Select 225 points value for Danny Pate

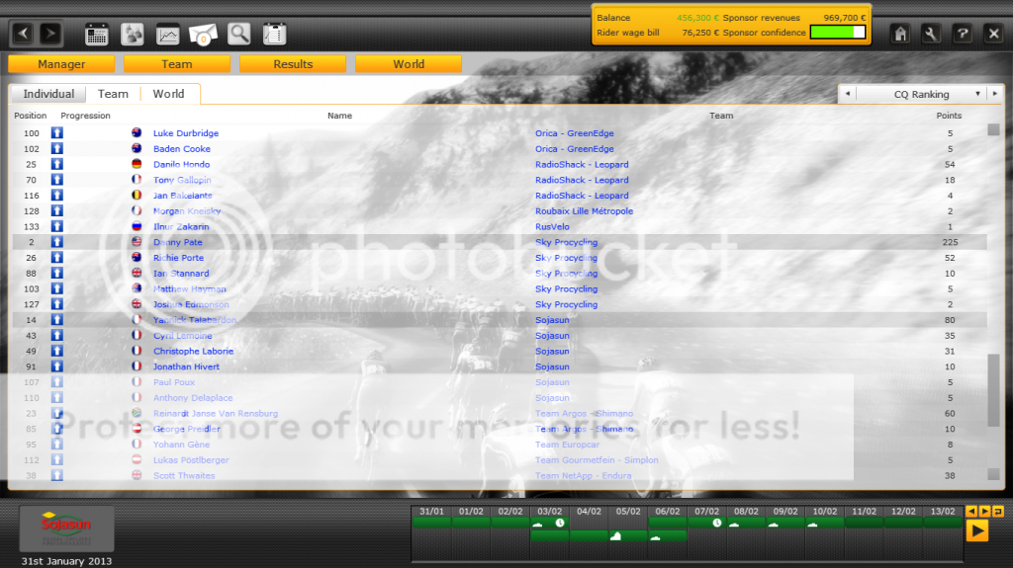(950, 242)
